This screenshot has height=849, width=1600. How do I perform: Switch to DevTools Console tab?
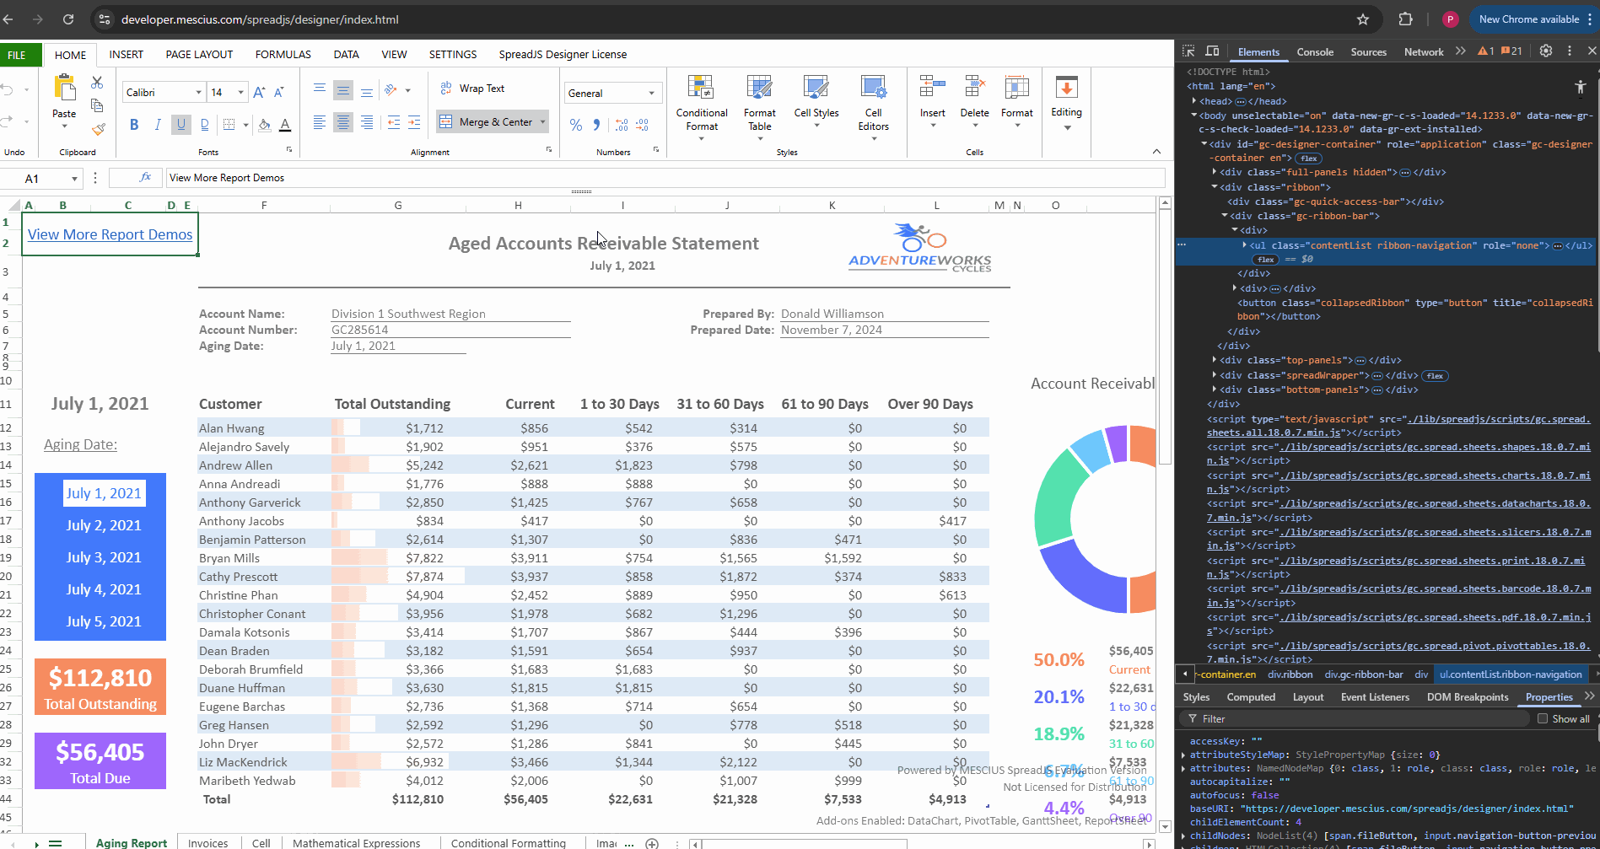click(1315, 52)
